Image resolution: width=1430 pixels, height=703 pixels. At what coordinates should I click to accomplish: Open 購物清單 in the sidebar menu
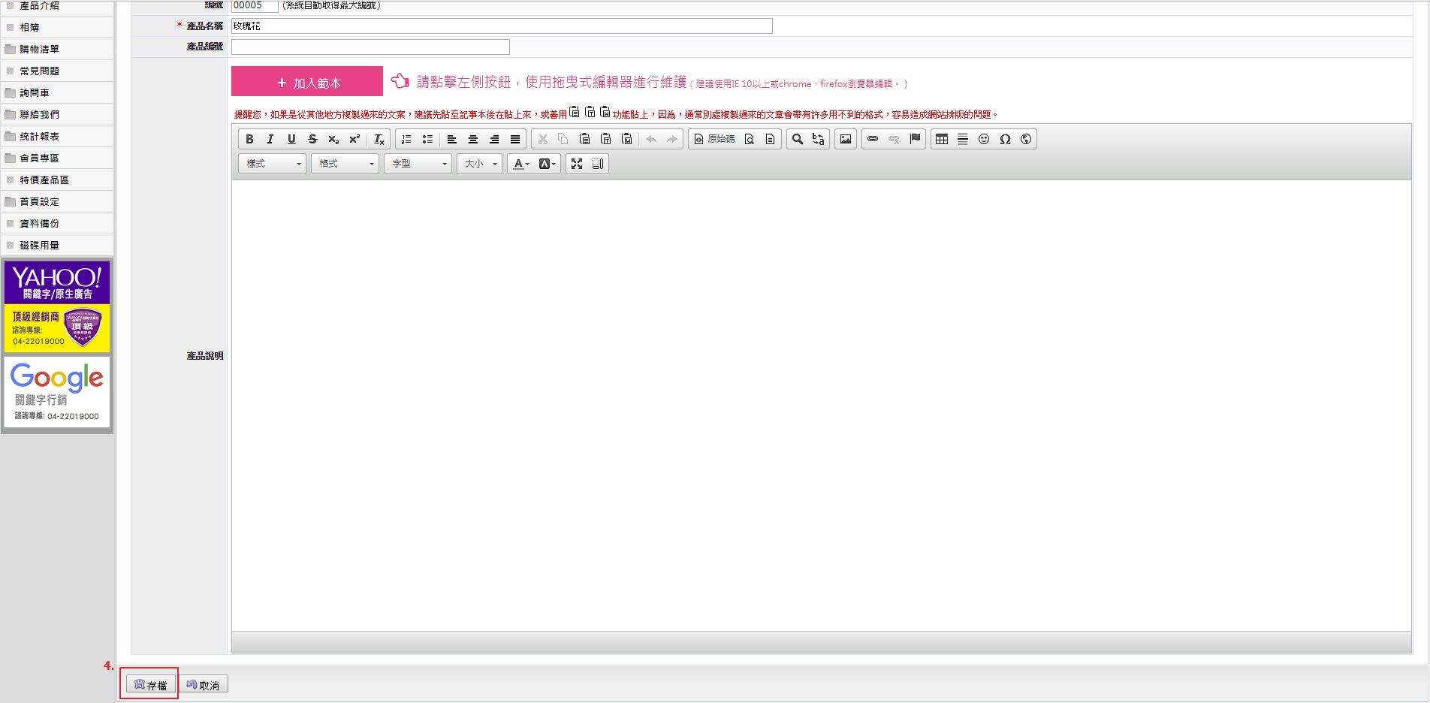(39, 50)
